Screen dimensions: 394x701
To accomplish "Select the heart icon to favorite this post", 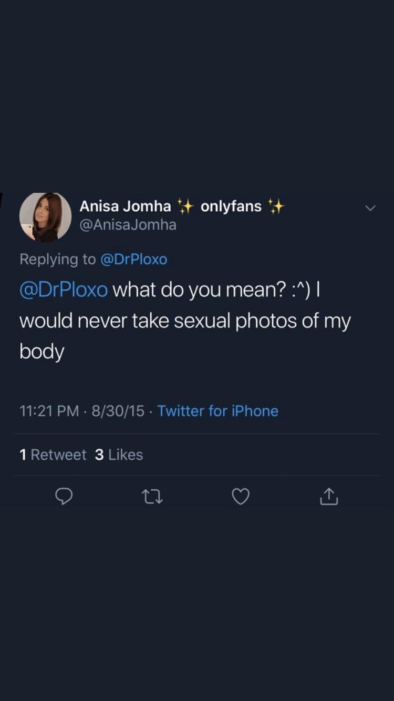I will tap(240, 496).
